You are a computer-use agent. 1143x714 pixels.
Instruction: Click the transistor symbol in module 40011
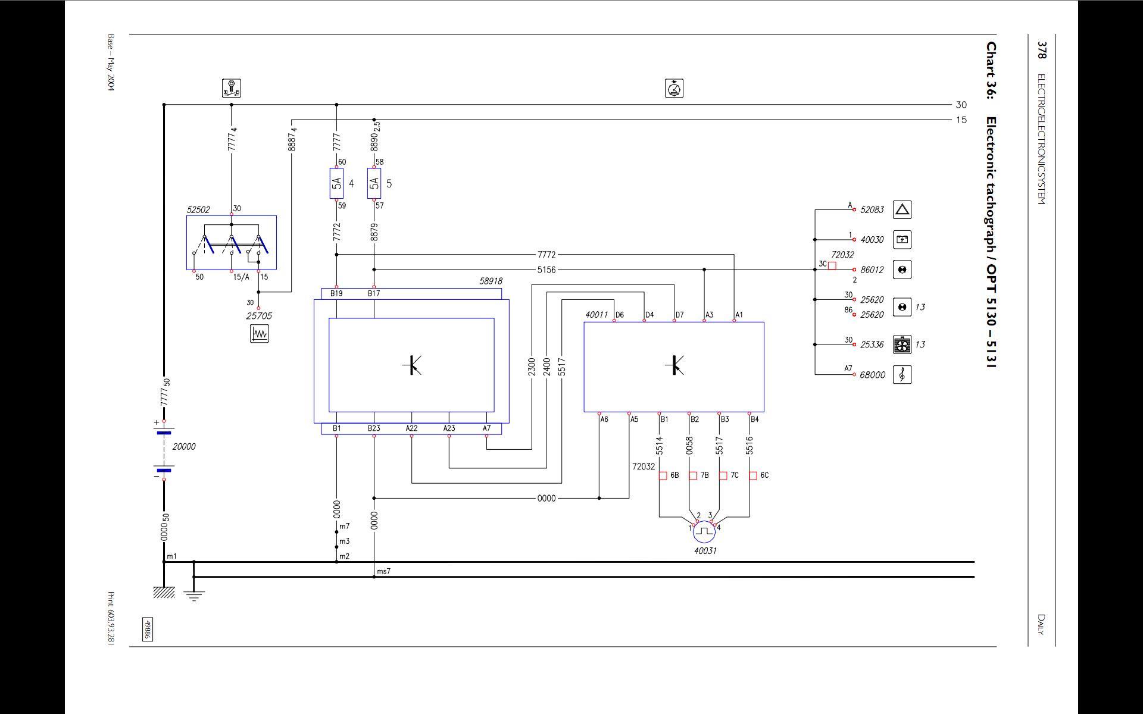point(674,365)
